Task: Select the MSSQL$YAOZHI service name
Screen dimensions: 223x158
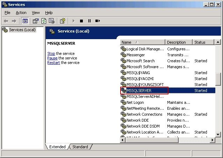Action: 140,79
